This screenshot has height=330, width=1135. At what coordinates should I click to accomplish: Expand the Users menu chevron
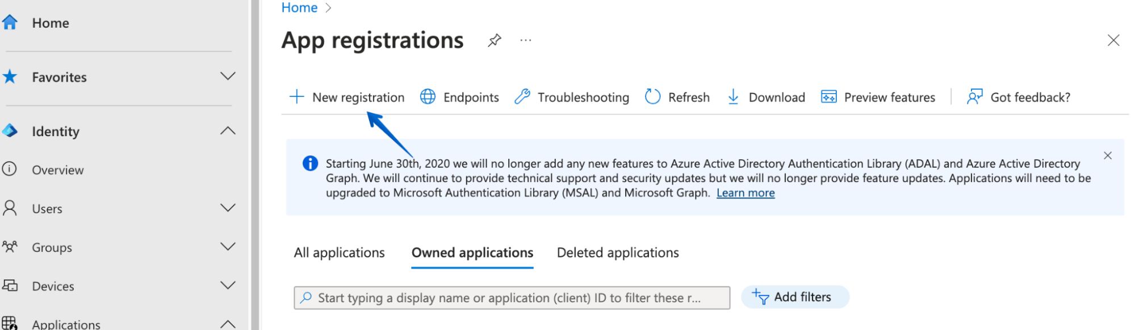228,208
